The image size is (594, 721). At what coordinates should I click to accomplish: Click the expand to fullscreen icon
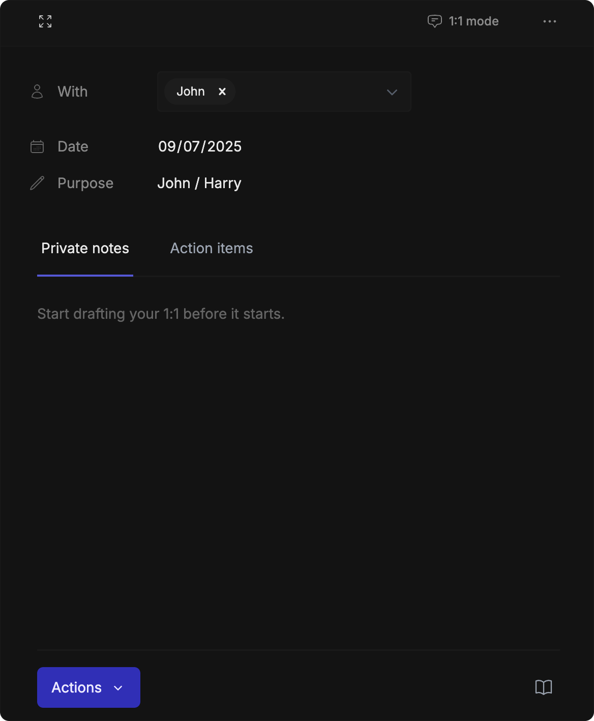pyautogui.click(x=45, y=21)
